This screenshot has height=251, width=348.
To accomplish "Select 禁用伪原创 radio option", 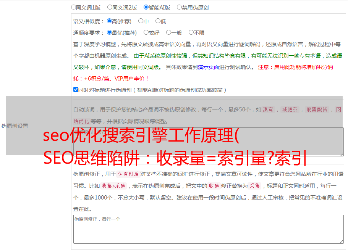I will pyautogui.click(x=179, y=7).
